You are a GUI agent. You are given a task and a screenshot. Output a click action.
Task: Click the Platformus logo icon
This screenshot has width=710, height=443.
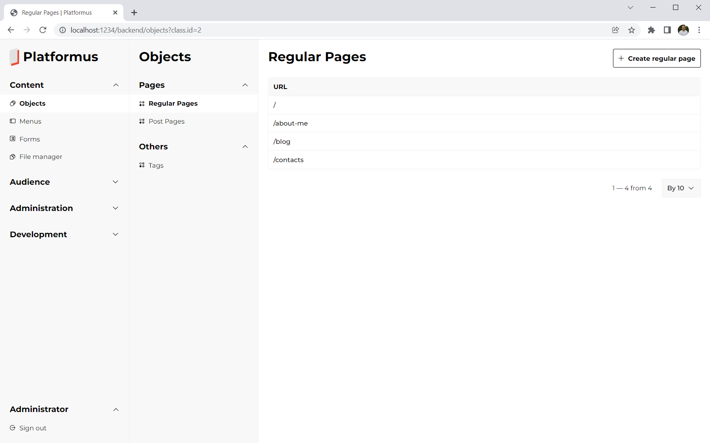coord(14,57)
